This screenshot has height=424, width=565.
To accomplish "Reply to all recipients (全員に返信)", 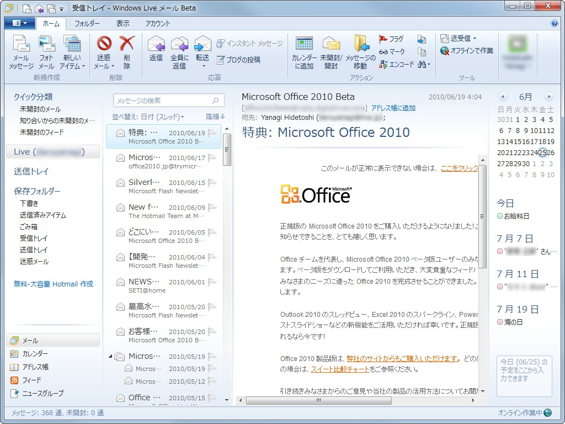I will point(179,52).
